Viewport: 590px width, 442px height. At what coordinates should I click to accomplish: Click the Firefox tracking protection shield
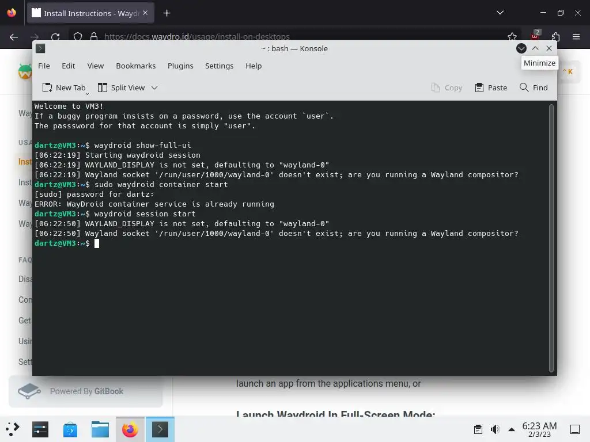pos(78,37)
